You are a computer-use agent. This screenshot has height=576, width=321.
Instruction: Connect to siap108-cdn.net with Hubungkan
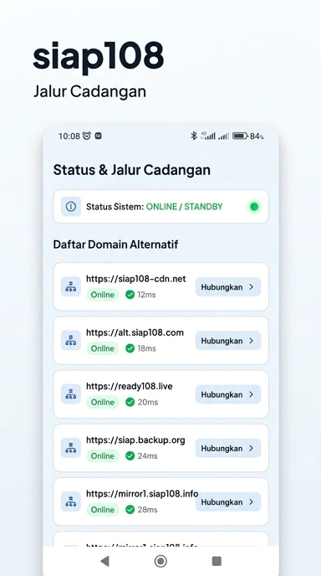point(228,287)
